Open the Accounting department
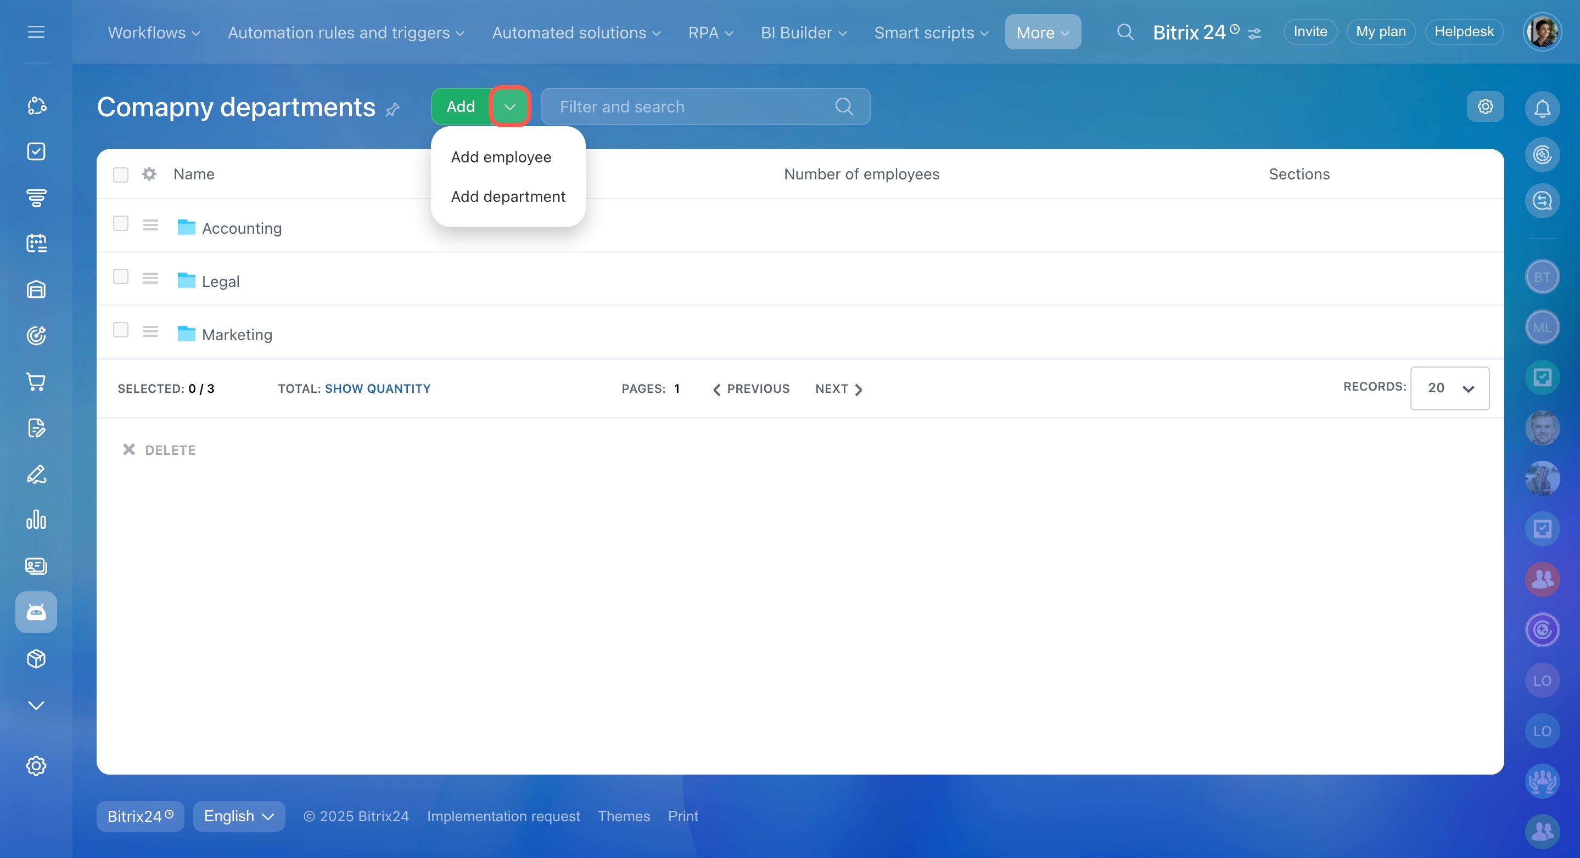Screen dimensions: 1580x858 point(242,228)
